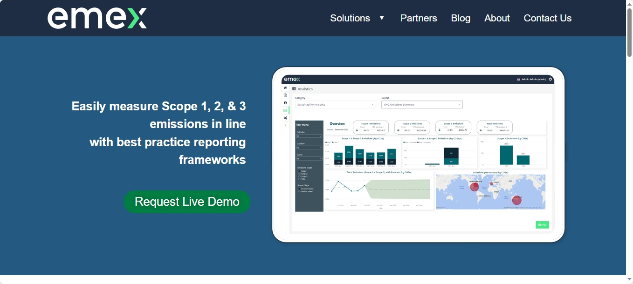Select the Analytics chart icon in dashboard sidebar
The image size is (633, 284).
tap(285, 110)
